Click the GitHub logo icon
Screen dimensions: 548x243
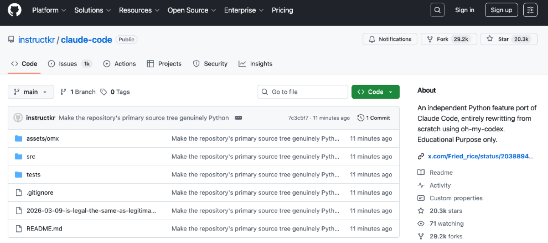[15, 10]
